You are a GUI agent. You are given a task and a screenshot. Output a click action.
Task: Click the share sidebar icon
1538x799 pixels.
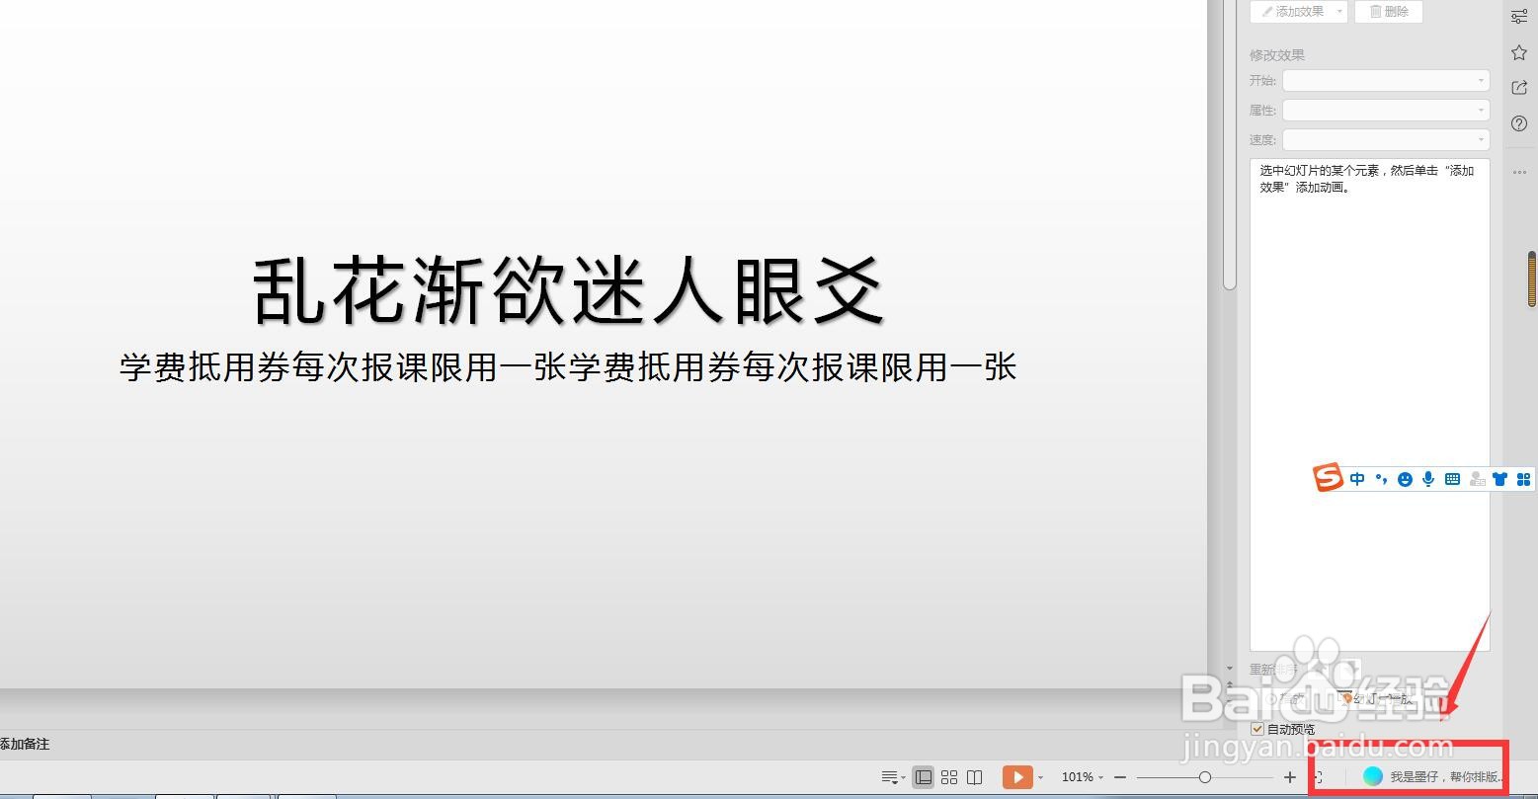point(1519,88)
